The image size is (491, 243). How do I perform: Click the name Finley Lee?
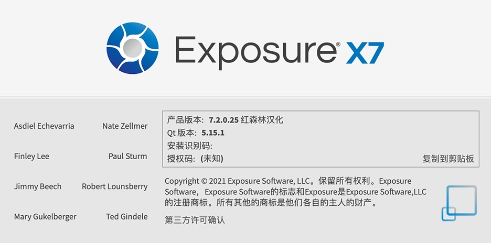pyautogui.click(x=31, y=157)
